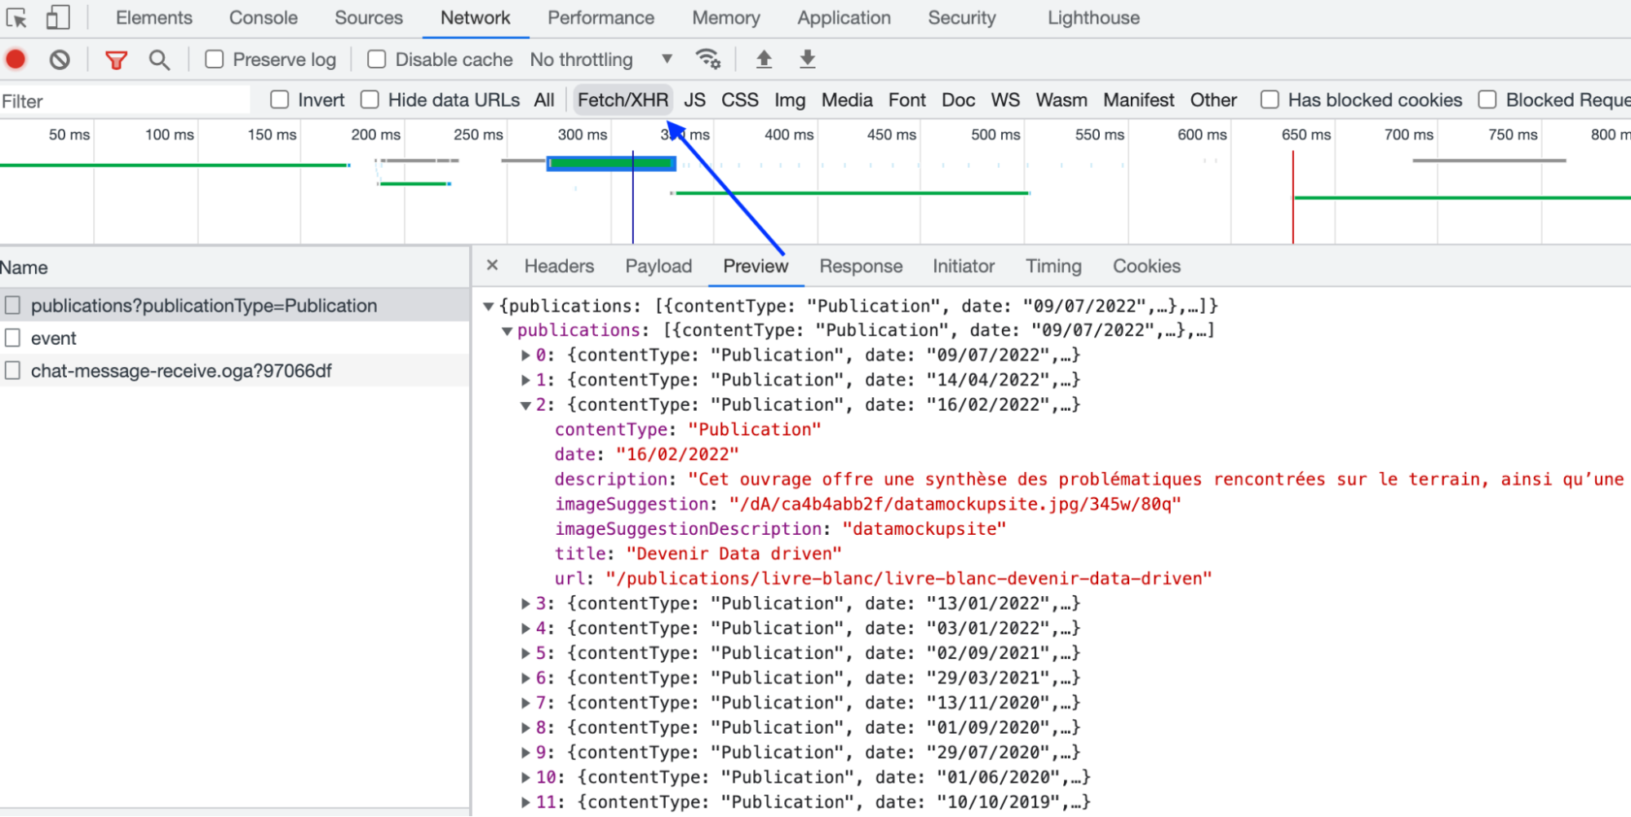The height and width of the screenshot is (817, 1631).
Task: Click the inspect element picker icon
Action: click(16, 17)
